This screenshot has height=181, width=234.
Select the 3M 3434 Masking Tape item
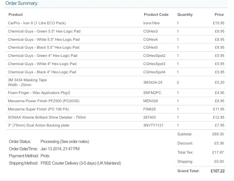point(27,80)
